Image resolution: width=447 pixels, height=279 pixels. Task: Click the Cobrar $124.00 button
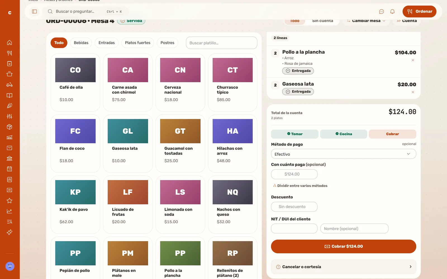[x=343, y=246]
